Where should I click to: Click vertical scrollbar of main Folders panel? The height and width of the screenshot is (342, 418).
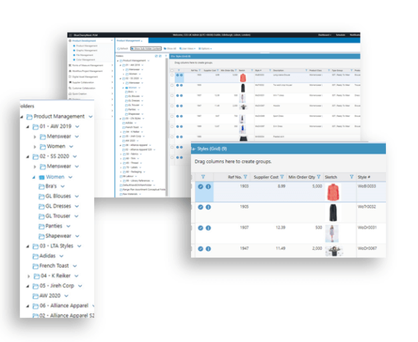167,127
